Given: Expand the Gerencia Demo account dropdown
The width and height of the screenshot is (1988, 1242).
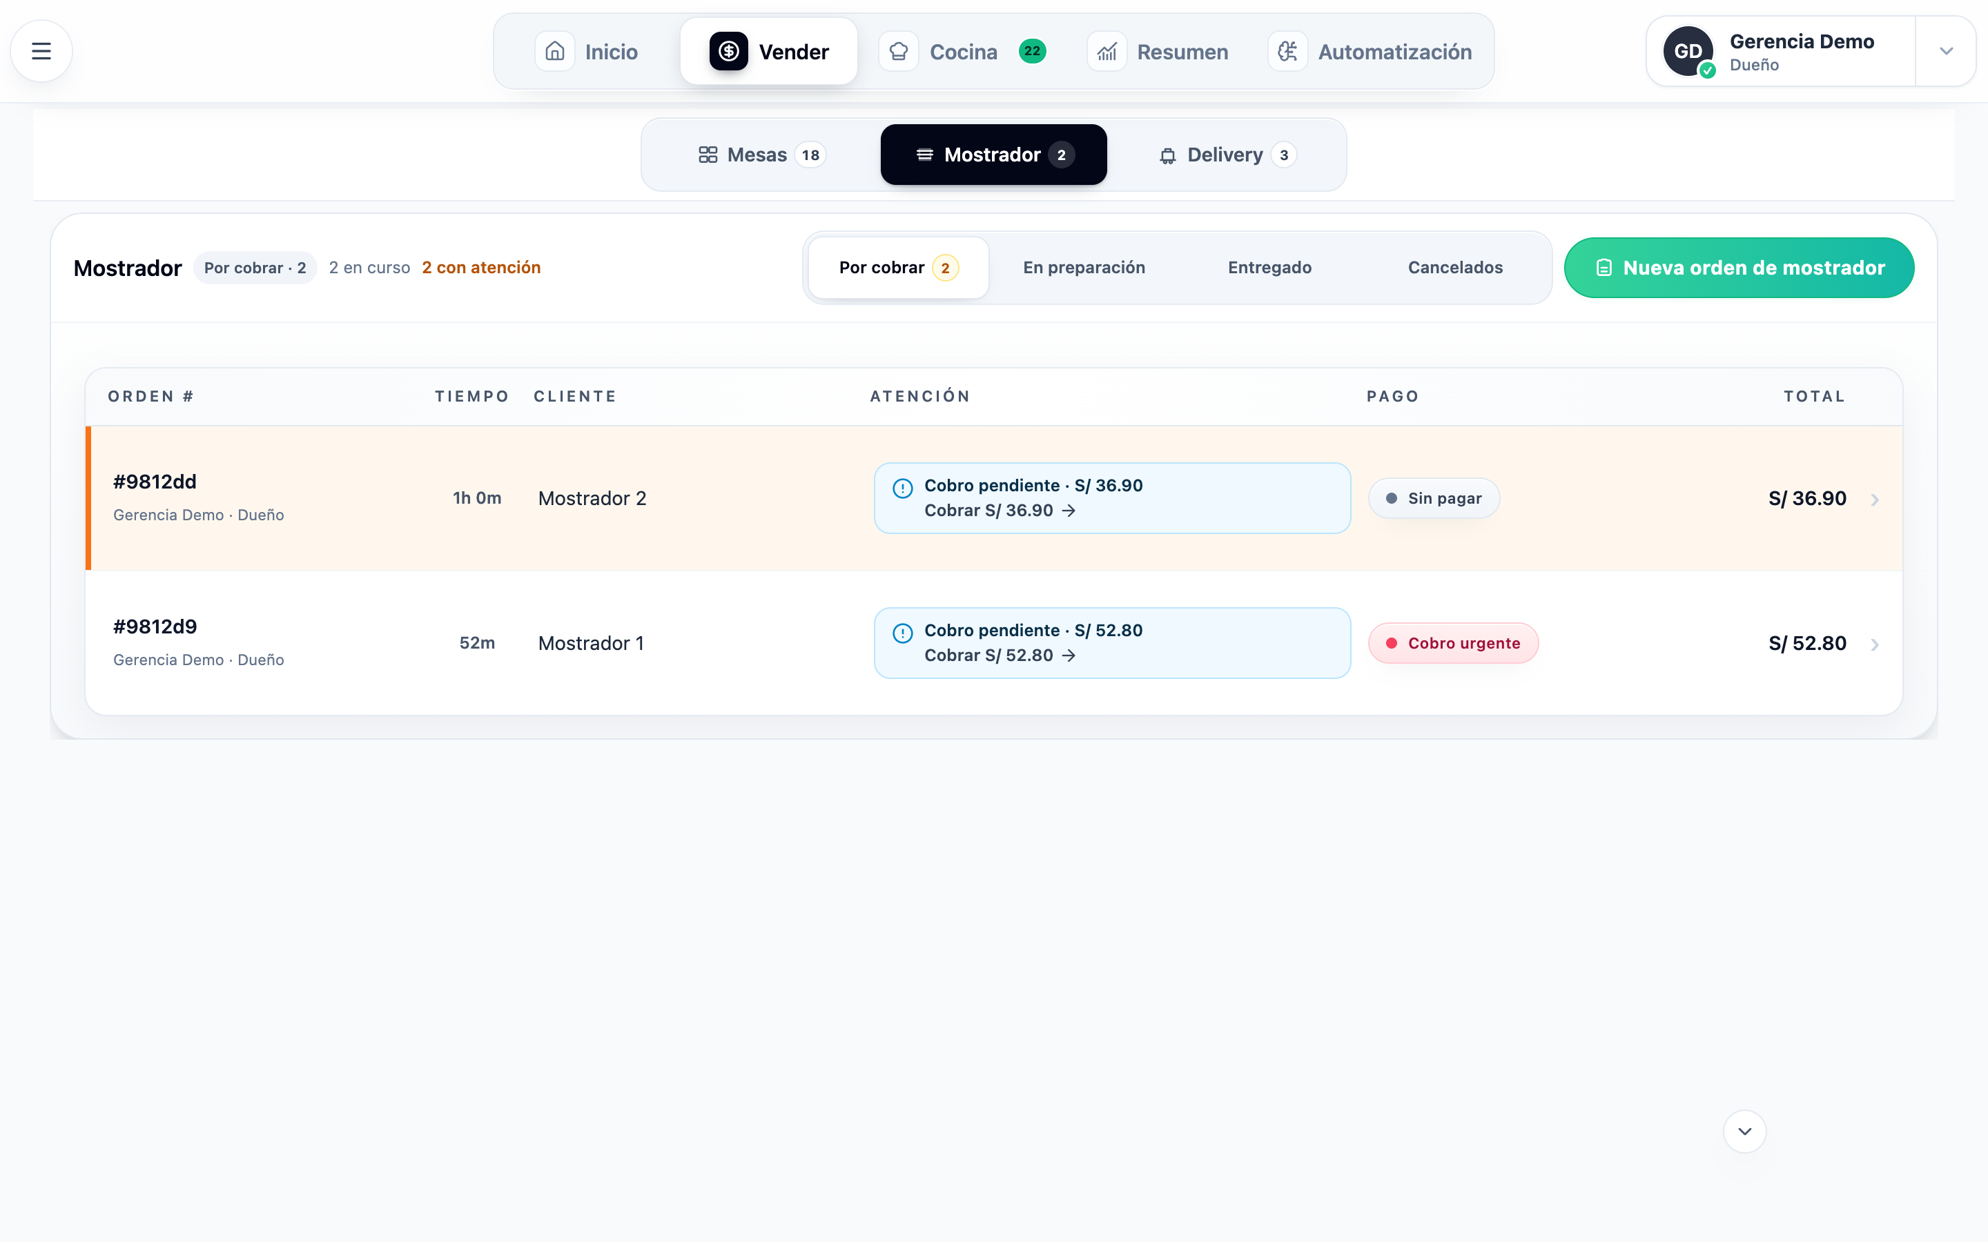Looking at the screenshot, I should coord(1946,51).
